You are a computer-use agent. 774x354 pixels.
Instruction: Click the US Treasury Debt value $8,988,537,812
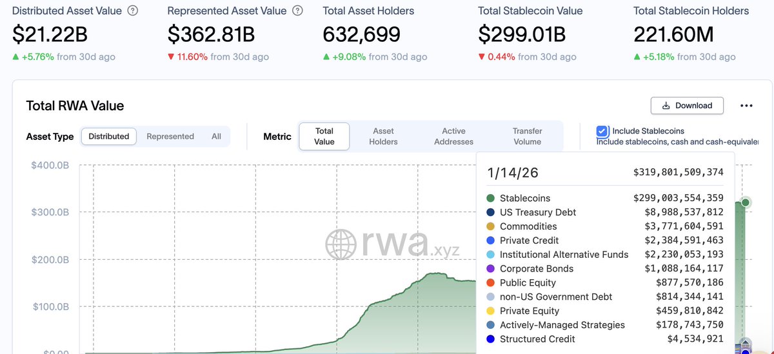[x=684, y=212]
